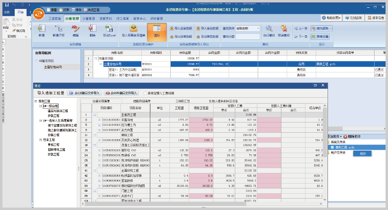Expand the 平整场地 row in bill list
This screenshot has width=388, height=210.
tap(98, 120)
